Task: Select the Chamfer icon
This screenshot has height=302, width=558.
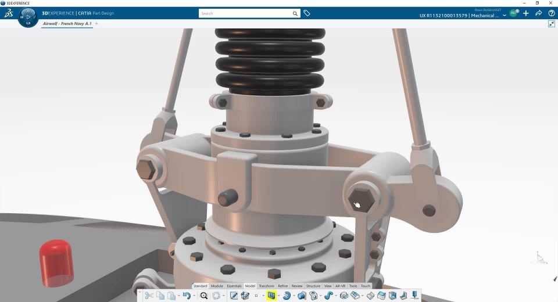Action: pos(370,296)
